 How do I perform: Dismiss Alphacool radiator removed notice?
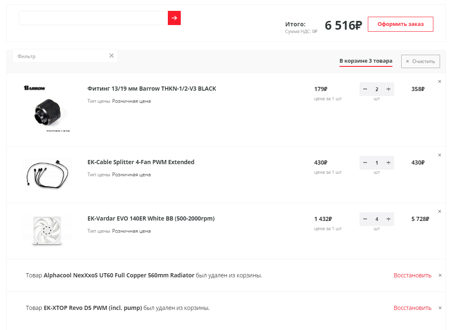[440, 275]
